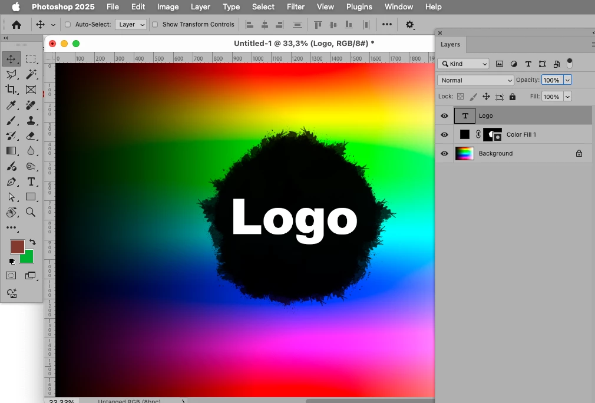The image size is (595, 403).
Task: Open the Normal blend mode dropdown
Action: click(x=475, y=80)
